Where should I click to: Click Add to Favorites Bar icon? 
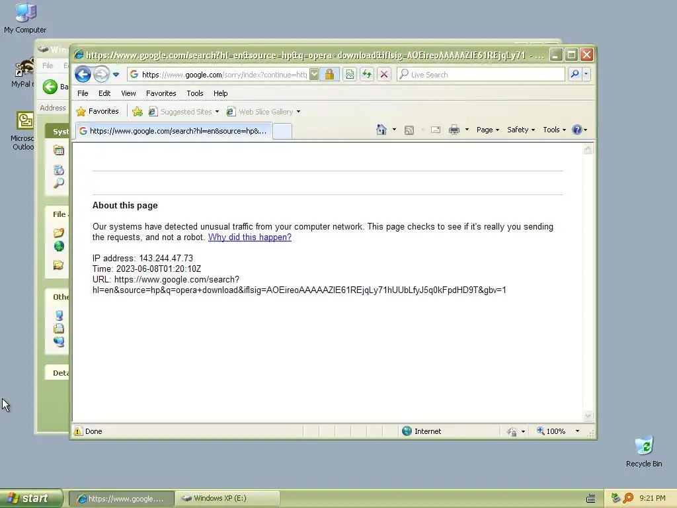click(138, 111)
